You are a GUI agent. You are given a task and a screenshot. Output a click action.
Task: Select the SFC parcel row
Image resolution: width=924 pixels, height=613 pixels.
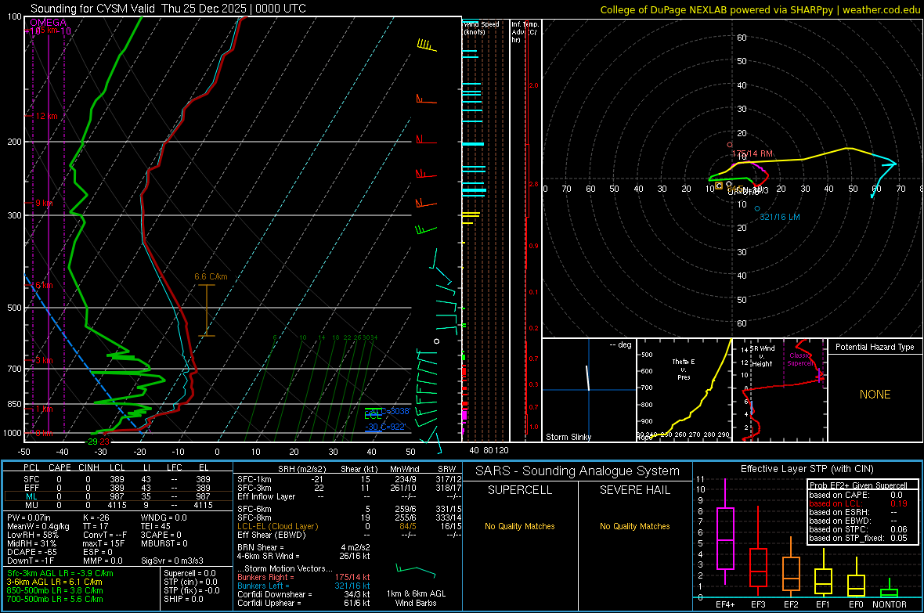pos(117,479)
